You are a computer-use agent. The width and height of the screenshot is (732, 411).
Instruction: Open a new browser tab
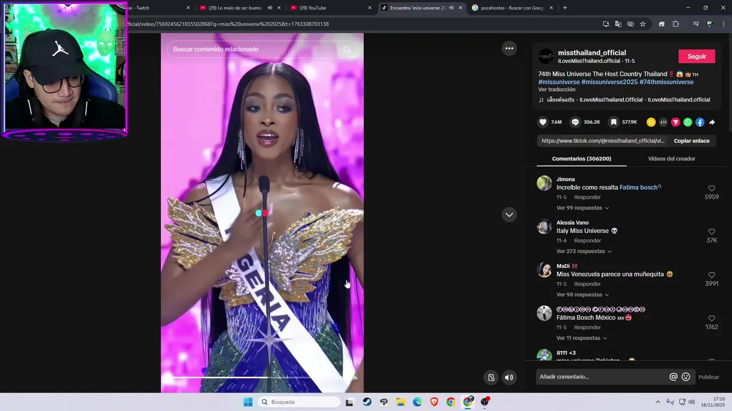pos(565,8)
